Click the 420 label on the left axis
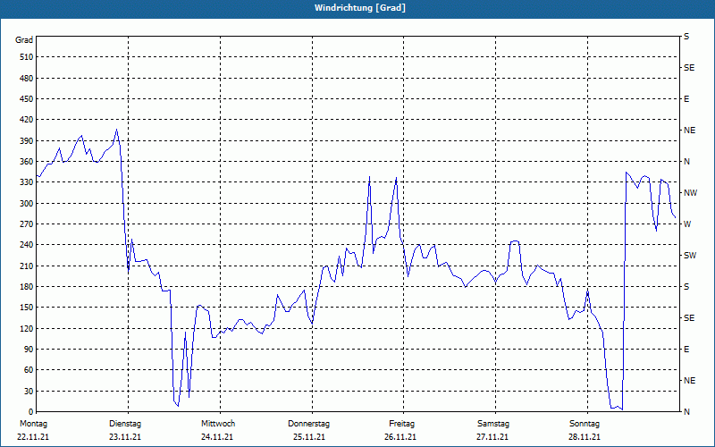 point(26,120)
